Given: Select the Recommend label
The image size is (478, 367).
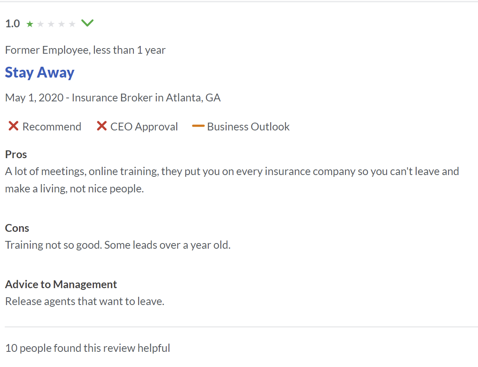Looking at the screenshot, I should 52,127.
